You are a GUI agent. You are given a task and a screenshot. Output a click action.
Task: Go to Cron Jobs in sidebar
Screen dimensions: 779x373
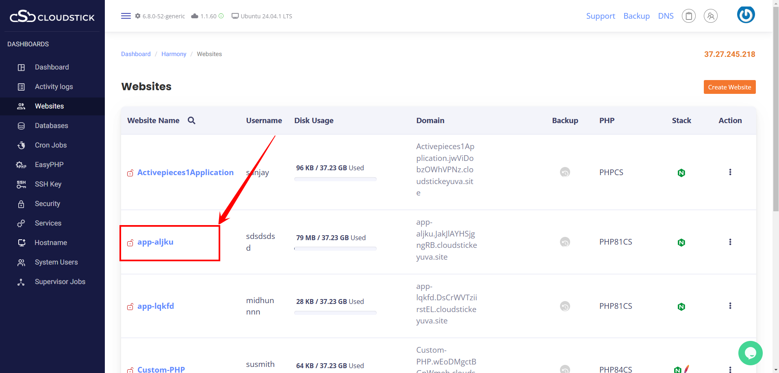click(x=51, y=145)
